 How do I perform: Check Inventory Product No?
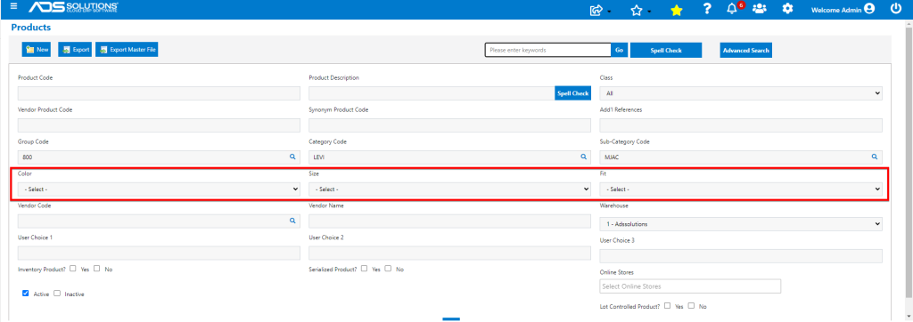pos(96,269)
